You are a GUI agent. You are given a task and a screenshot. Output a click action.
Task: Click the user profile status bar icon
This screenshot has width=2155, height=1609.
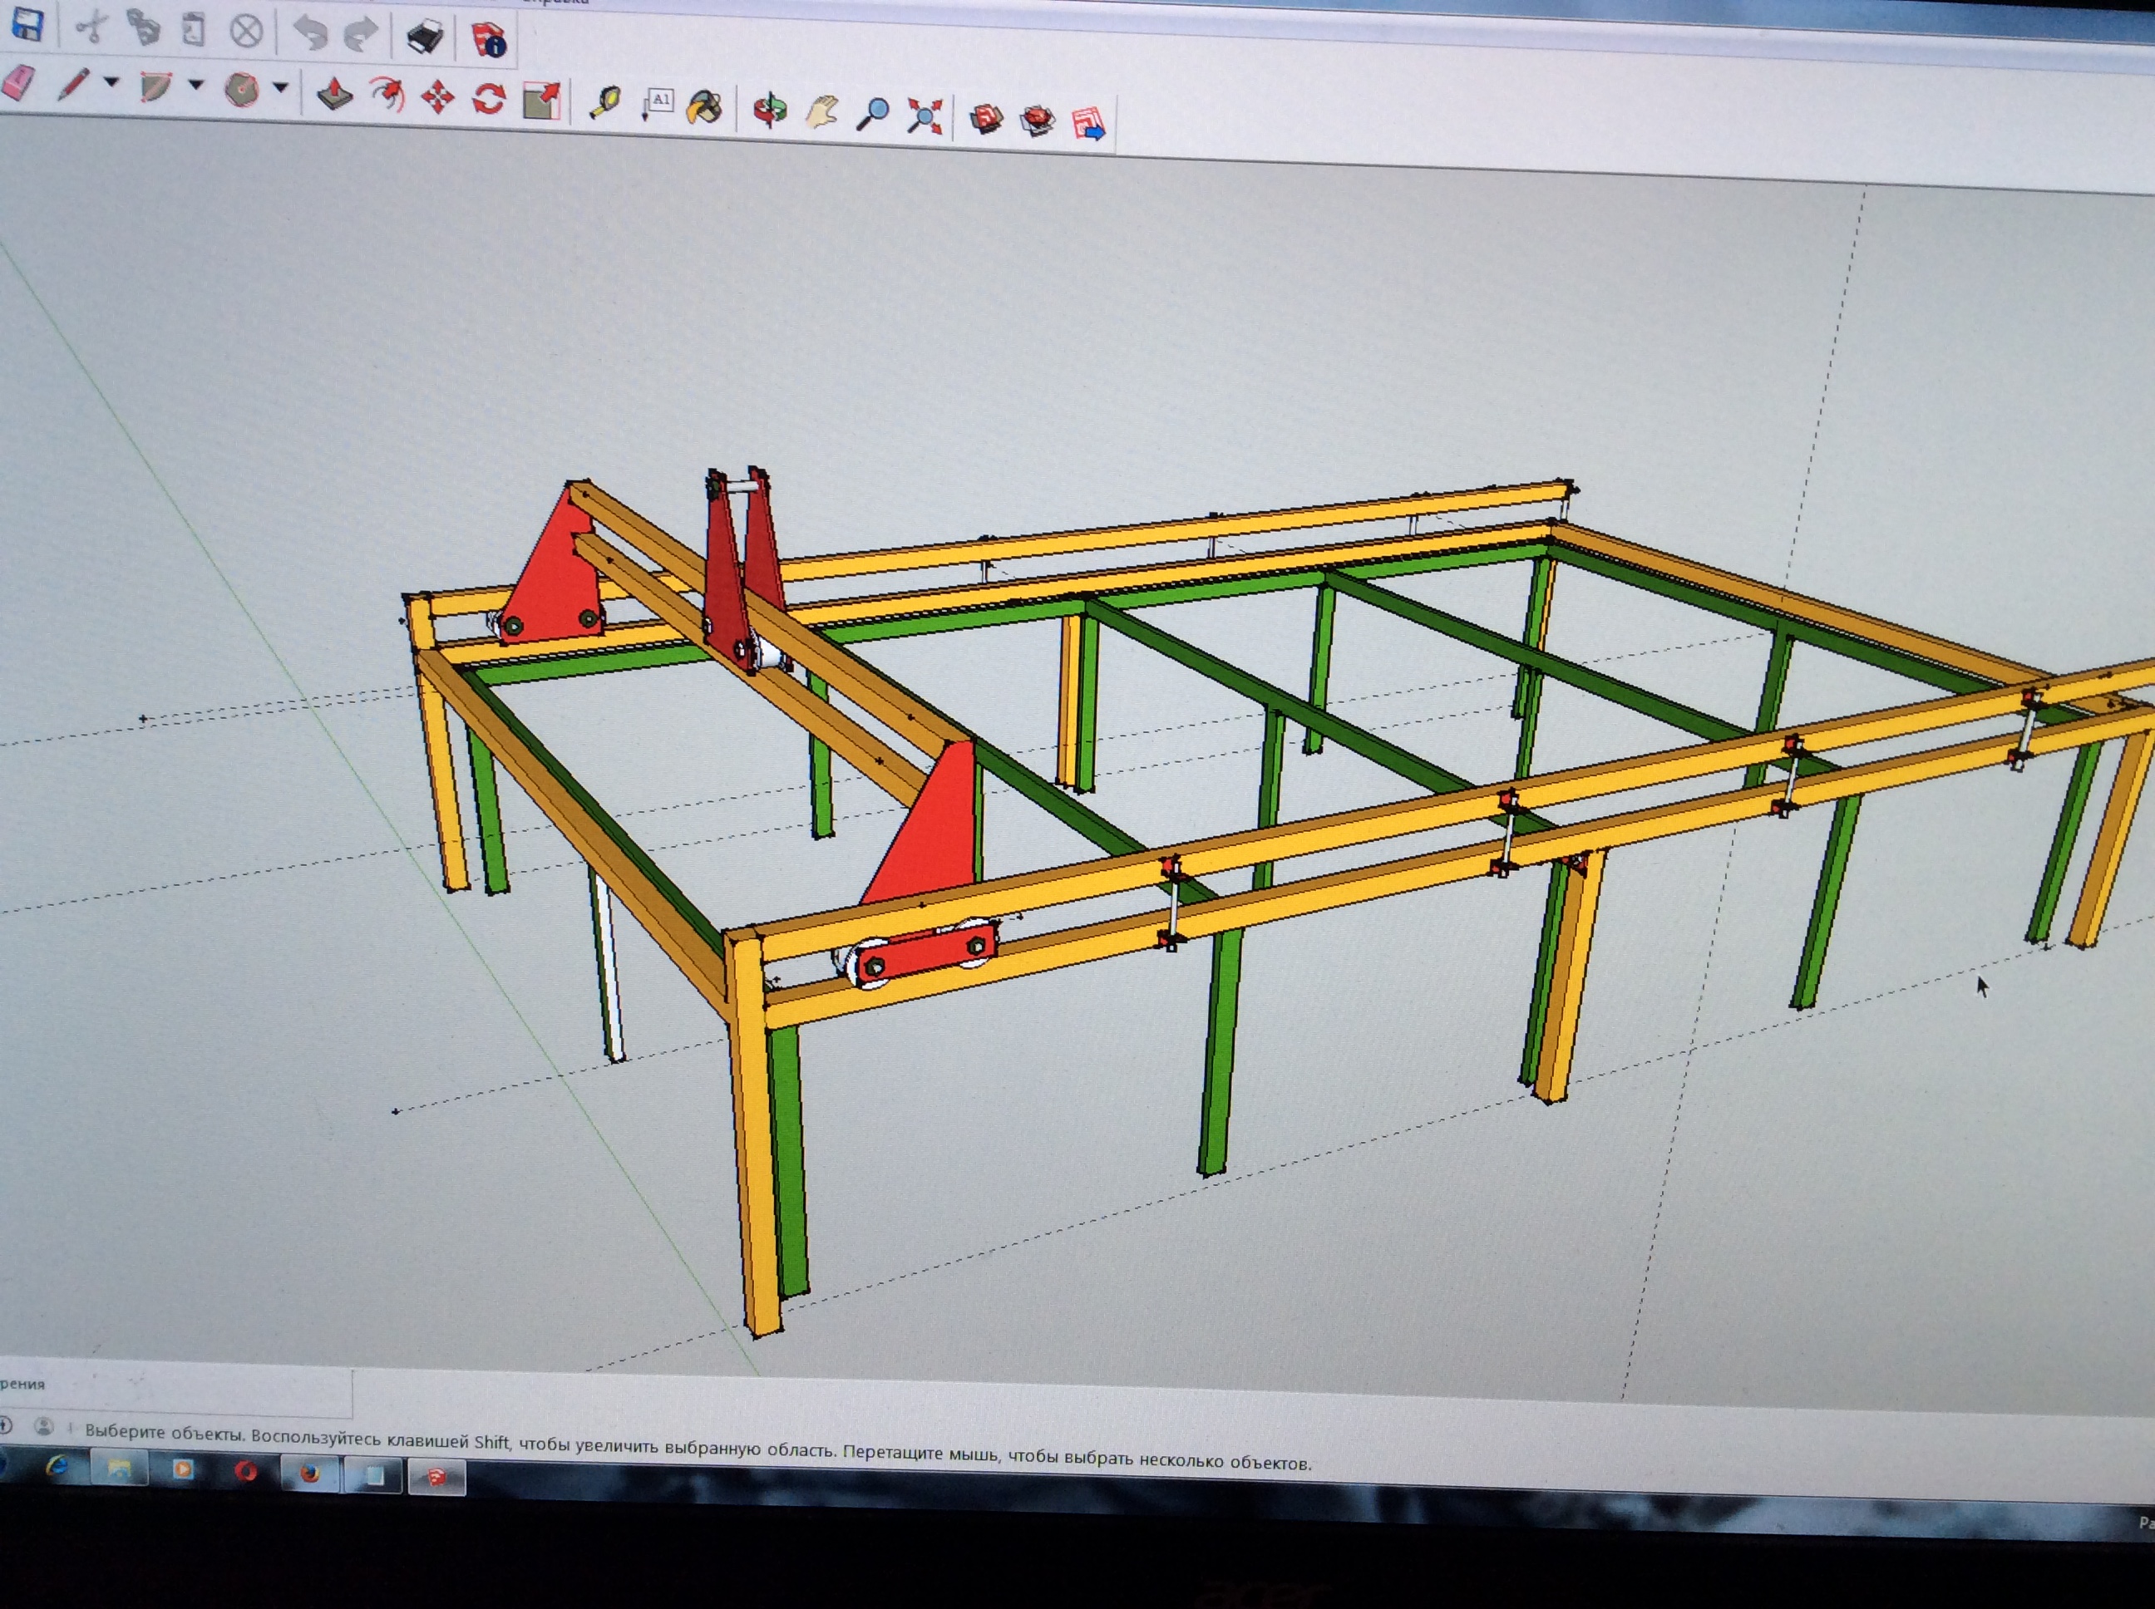point(44,1428)
